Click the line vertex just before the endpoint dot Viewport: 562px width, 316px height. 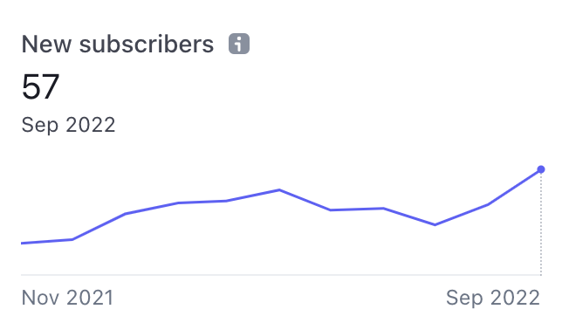point(488,204)
